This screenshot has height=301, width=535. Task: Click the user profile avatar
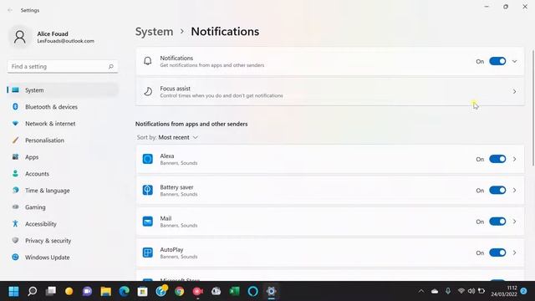tap(20, 37)
